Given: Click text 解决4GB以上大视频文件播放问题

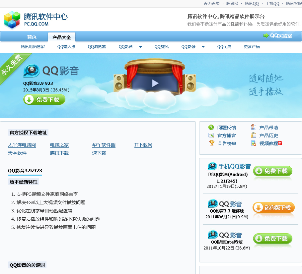Looking at the screenshot, I should [x=51, y=202].
